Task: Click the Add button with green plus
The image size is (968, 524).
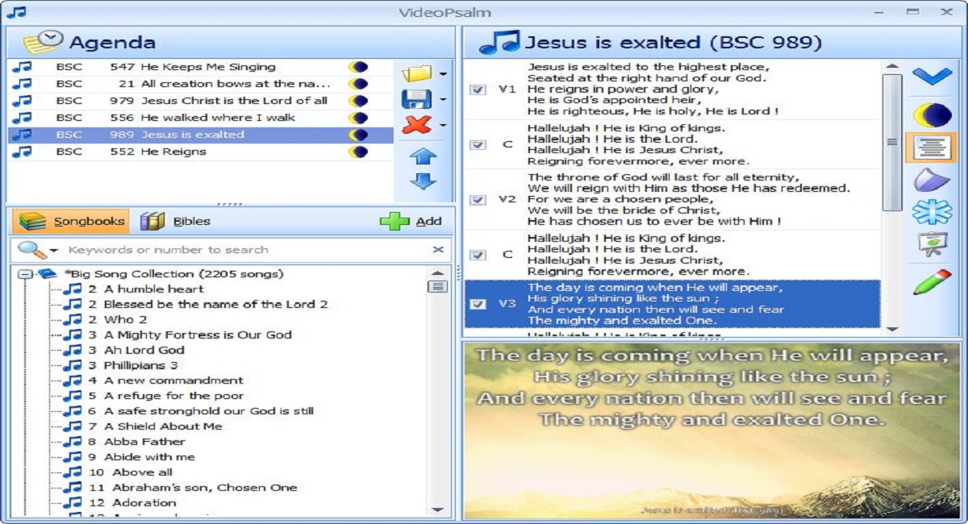Action: pyautogui.click(x=411, y=221)
